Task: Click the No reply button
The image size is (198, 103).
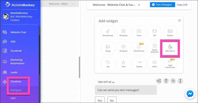Action: 112,100
